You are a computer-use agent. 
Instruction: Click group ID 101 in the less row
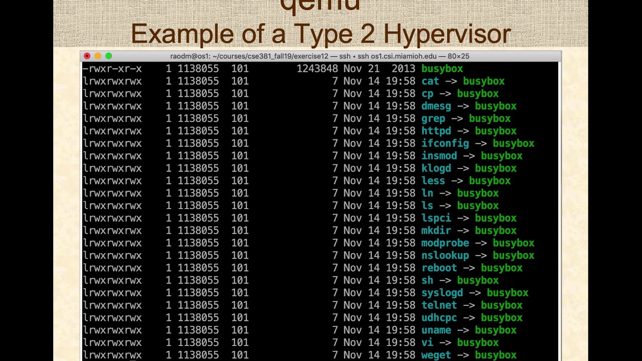point(240,181)
